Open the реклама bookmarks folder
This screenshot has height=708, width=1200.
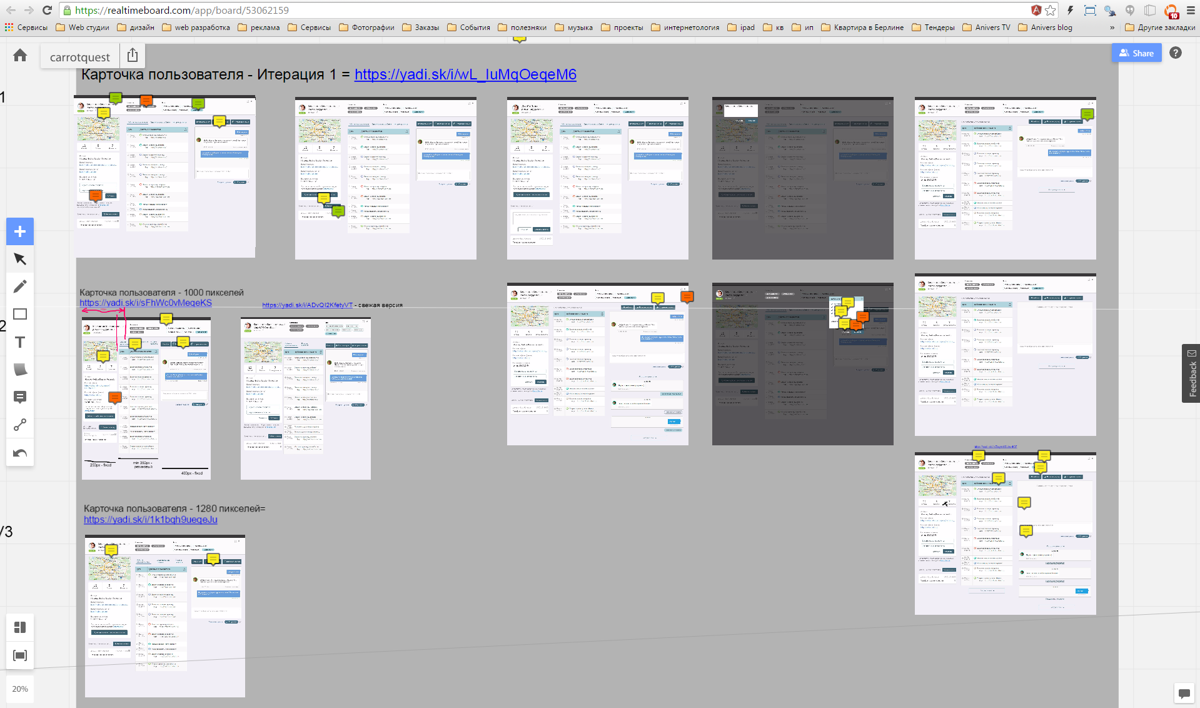[x=259, y=28]
